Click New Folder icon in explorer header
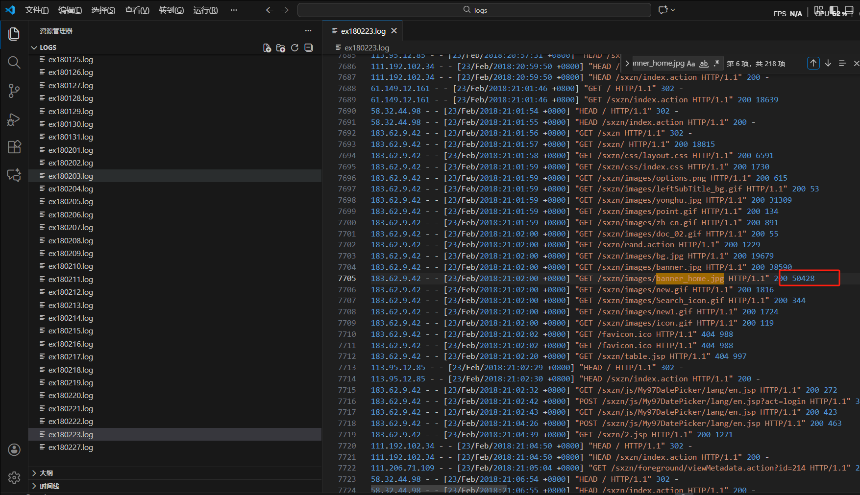Image resolution: width=860 pixels, height=495 pixels. pos(281,47)
